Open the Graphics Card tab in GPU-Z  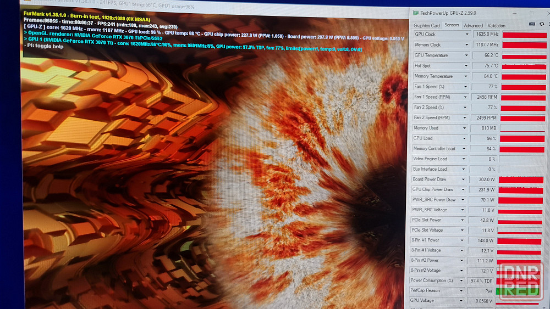click(427, 26)
